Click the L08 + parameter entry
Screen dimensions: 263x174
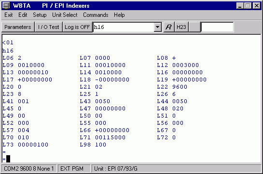(x=166, y=58)
